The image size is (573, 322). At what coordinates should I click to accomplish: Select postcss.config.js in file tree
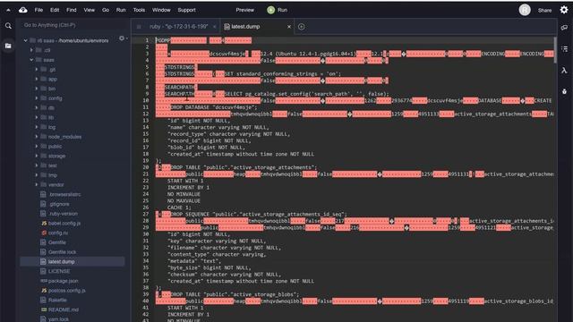click(x=67, y=291)
